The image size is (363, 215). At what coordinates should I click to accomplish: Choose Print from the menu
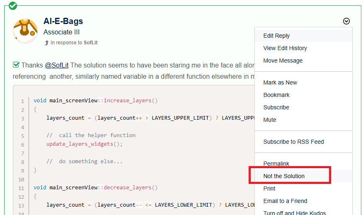click(303, 188)
